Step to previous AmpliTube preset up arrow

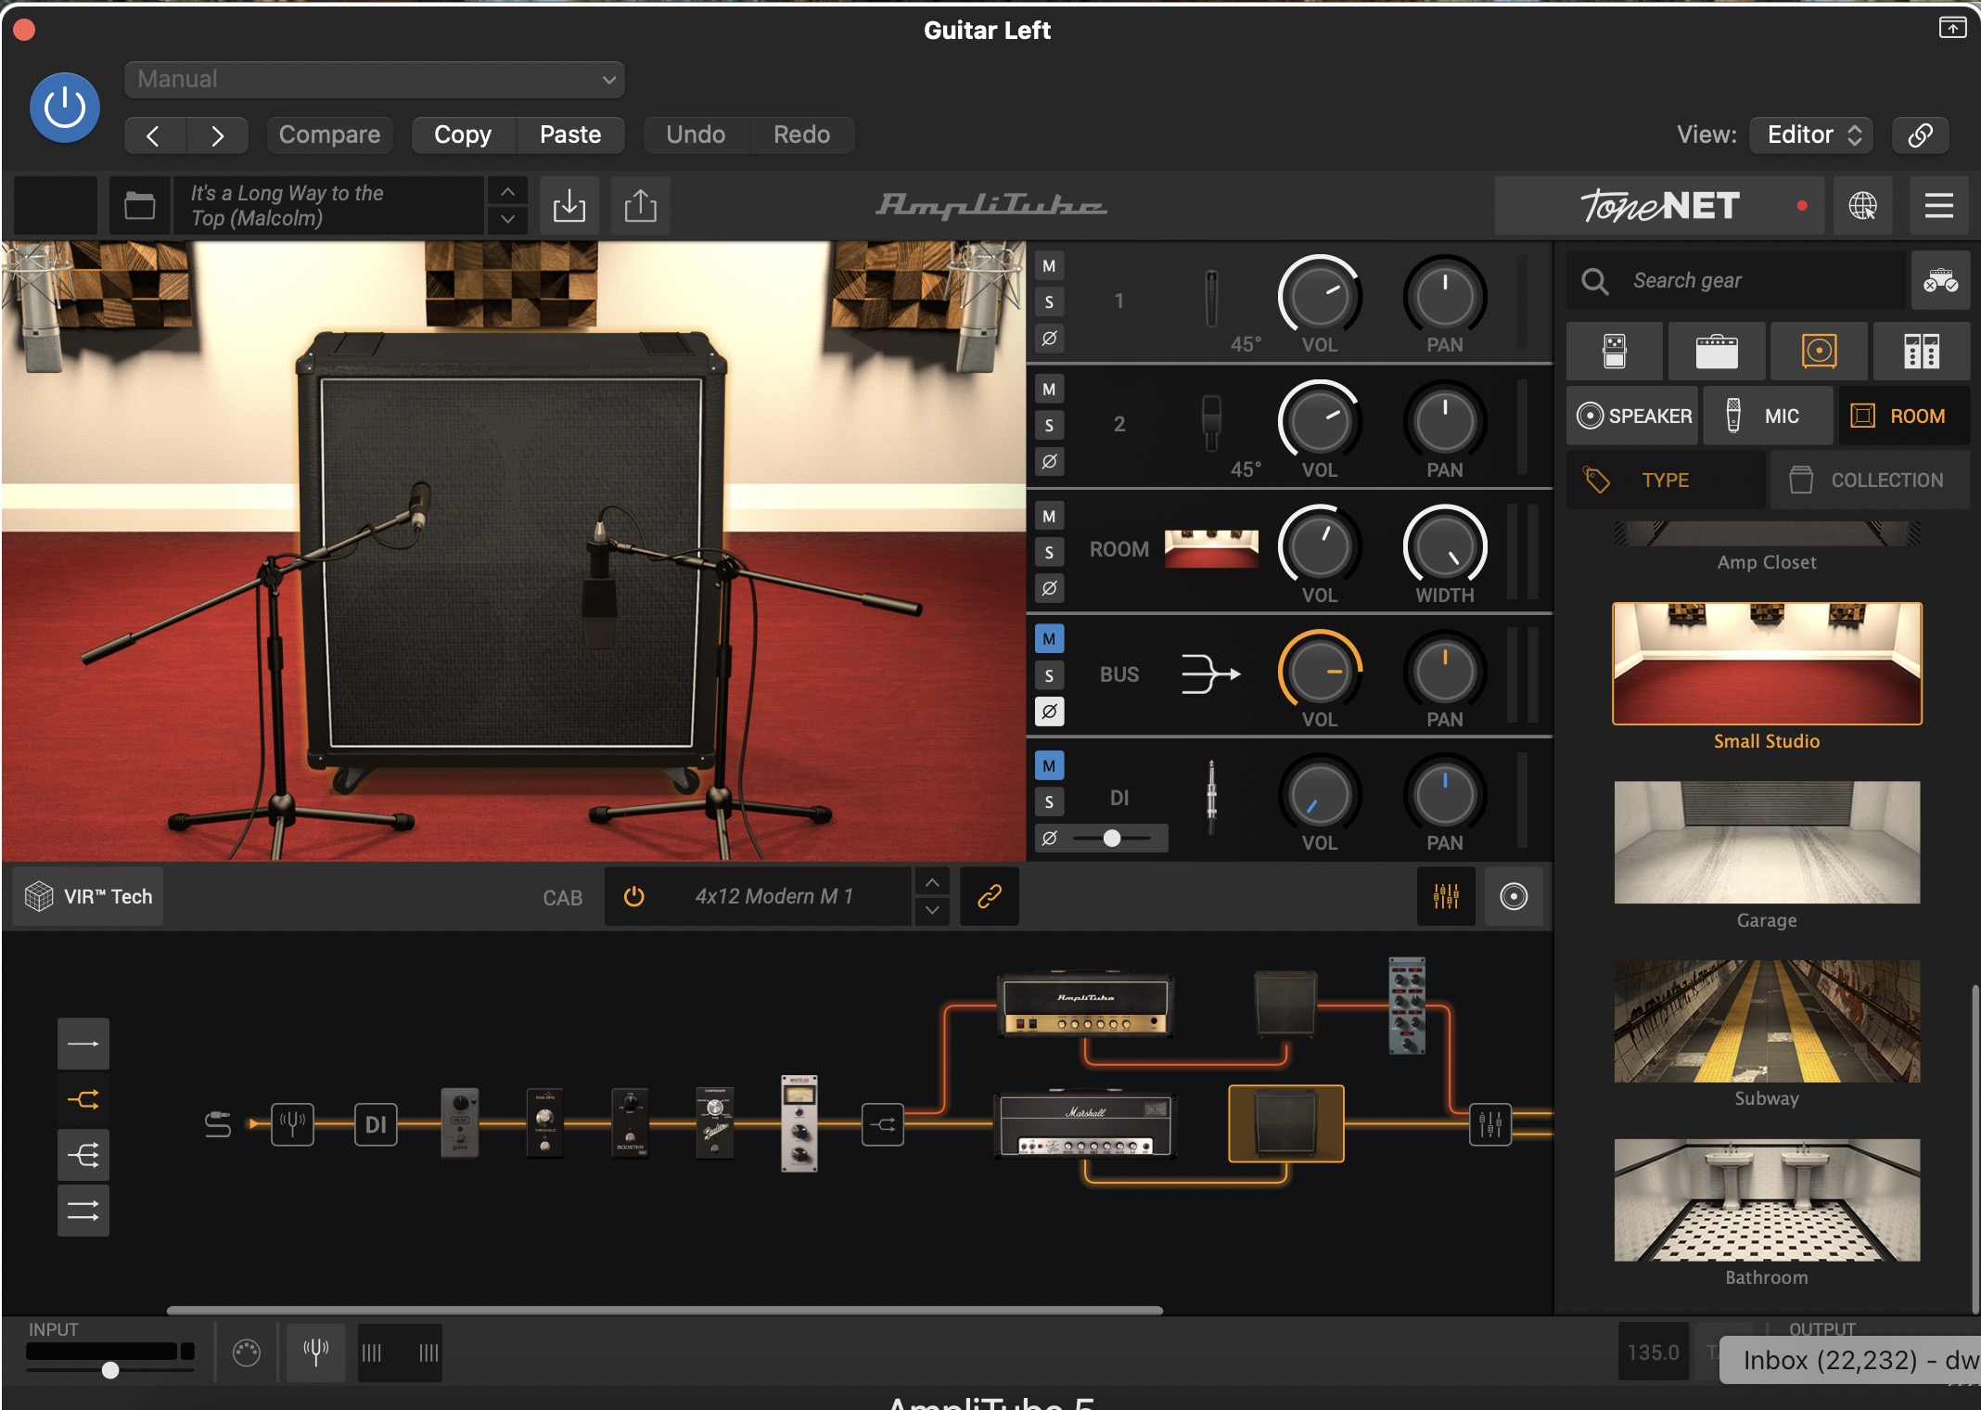[507, 191]
